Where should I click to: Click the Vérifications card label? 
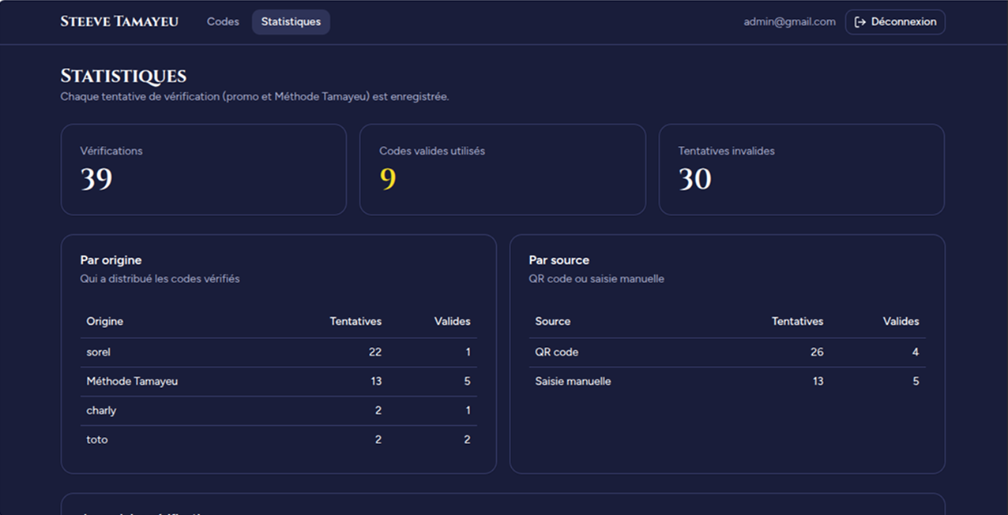[x=111, y=151]
